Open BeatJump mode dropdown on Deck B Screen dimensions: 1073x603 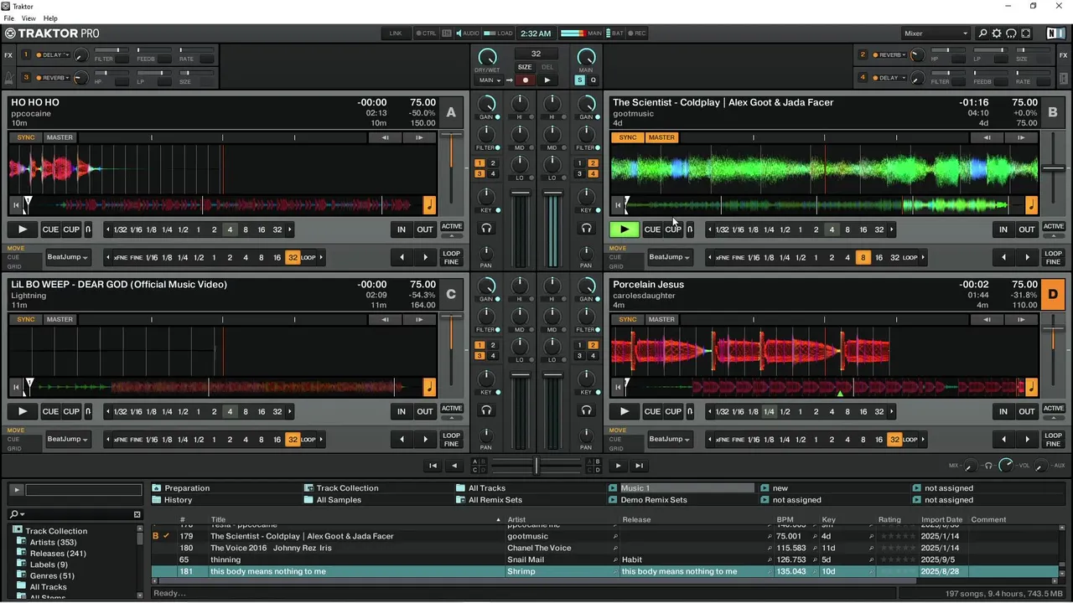click(x=670, y=257)
